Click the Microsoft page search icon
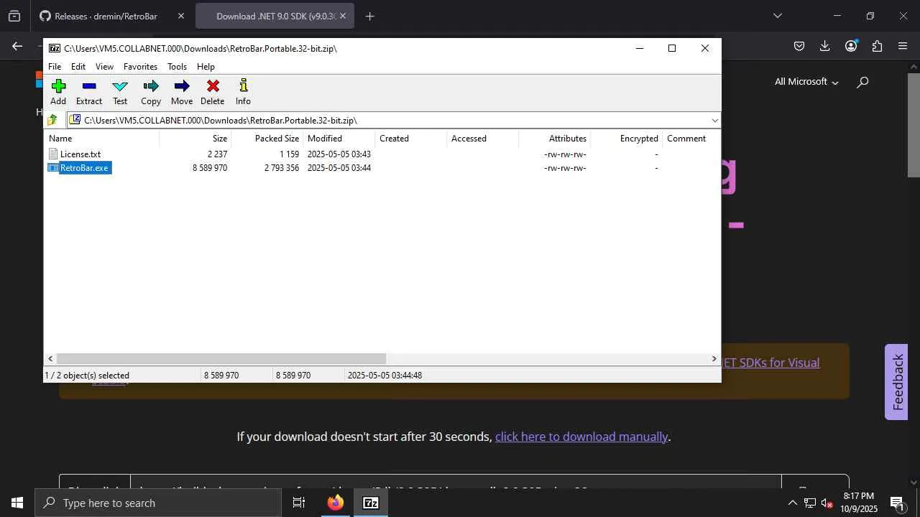This screenshot has height=517, width=920. (x=862, y=82)
